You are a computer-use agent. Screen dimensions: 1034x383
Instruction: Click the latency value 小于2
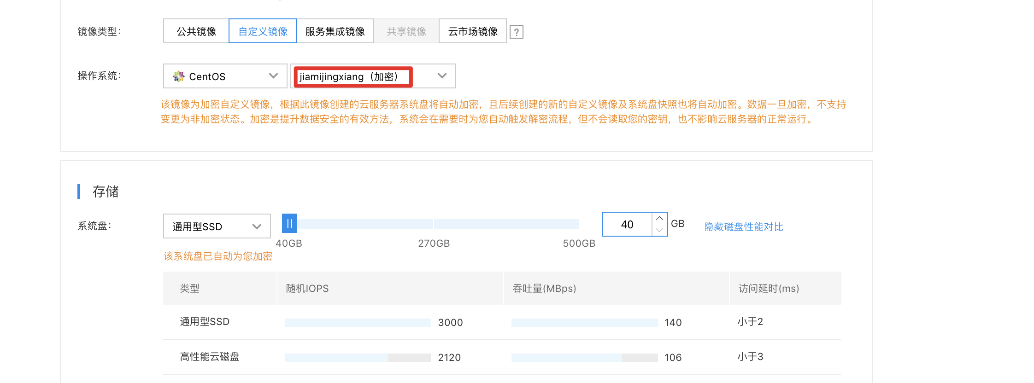click(x=750, y=321)
